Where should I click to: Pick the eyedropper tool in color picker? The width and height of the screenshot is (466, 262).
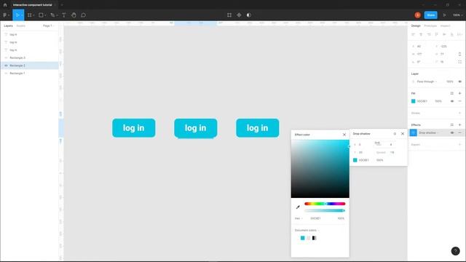pos(298,207)
